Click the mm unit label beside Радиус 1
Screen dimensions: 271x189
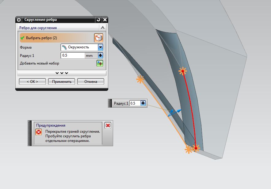(x=89, y=56)
